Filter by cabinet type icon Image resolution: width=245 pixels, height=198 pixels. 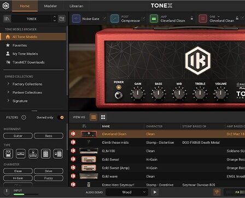[x=45, y=153]
